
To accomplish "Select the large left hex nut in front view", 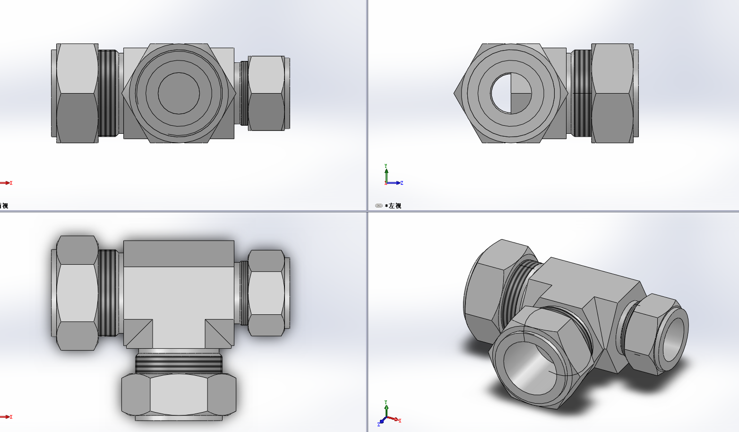I will coord(77,93).
